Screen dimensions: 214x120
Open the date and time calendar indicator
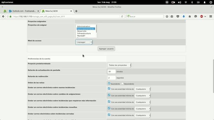coord(107,2)
